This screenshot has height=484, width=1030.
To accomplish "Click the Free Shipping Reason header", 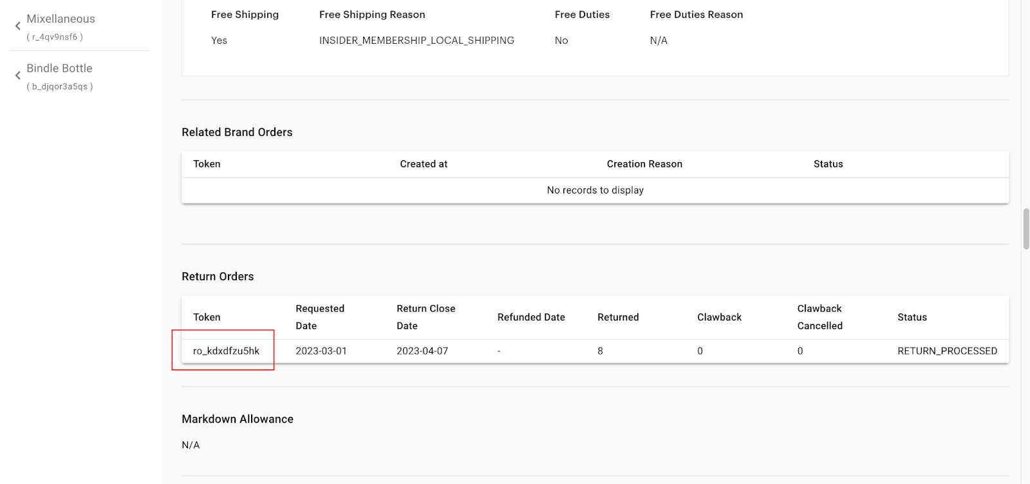I will pyautogui.click(x=372, y=15).
